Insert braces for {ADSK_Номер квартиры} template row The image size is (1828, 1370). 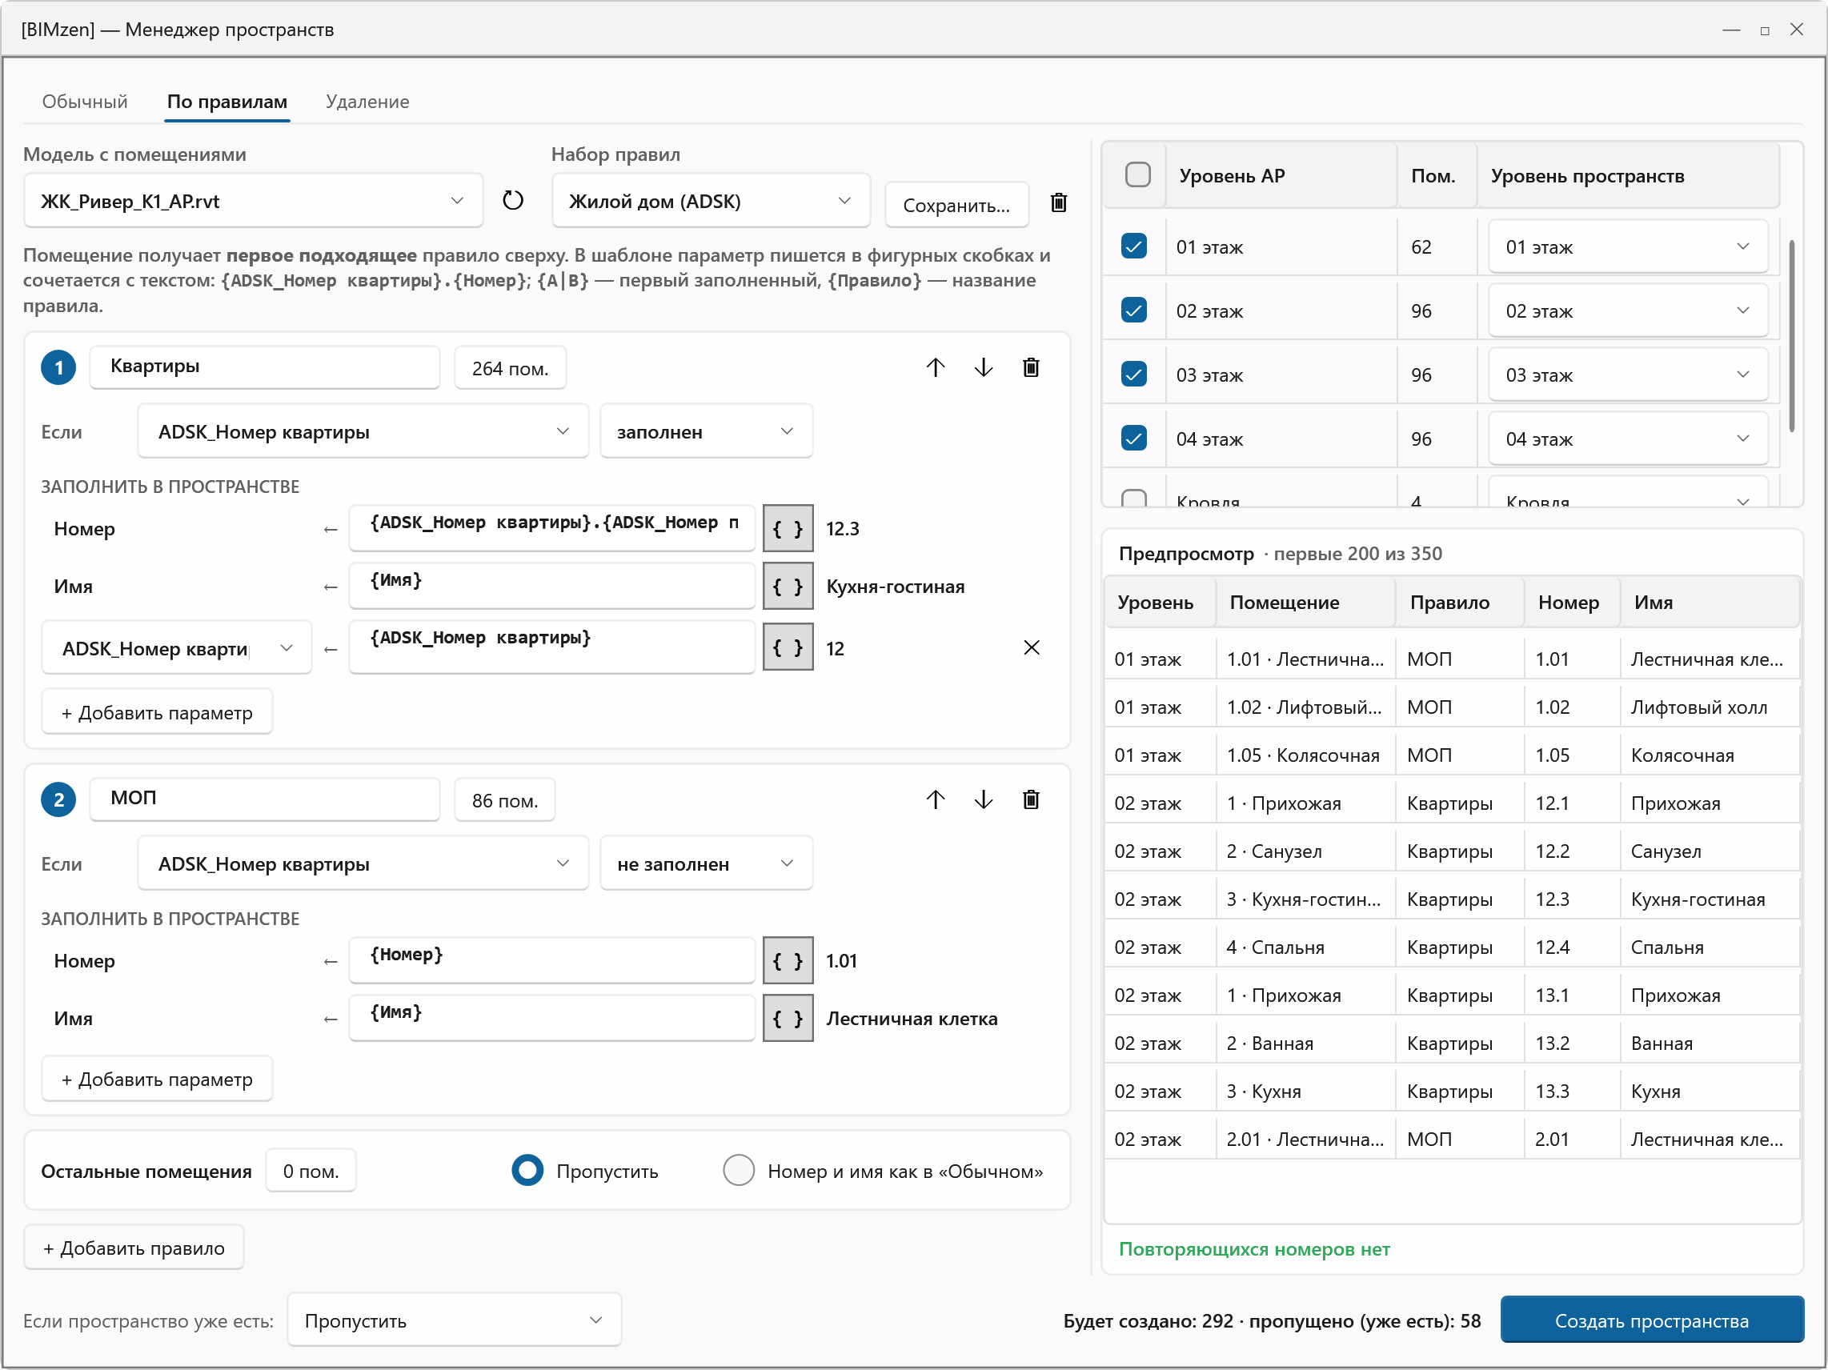coord(788,648)
